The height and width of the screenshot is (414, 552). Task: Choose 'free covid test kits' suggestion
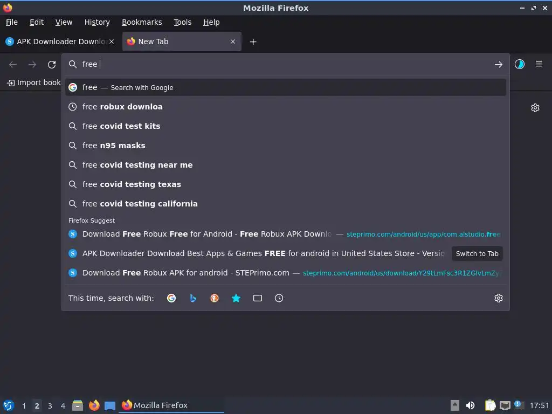coord(286,126)
